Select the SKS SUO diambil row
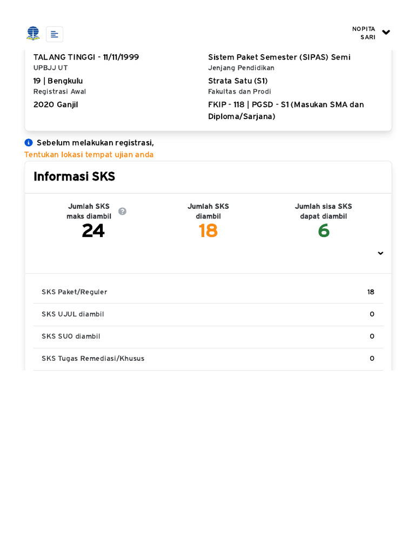Viewport: 415px width, 554px height. pyautogui.click(x=208, y=337)
